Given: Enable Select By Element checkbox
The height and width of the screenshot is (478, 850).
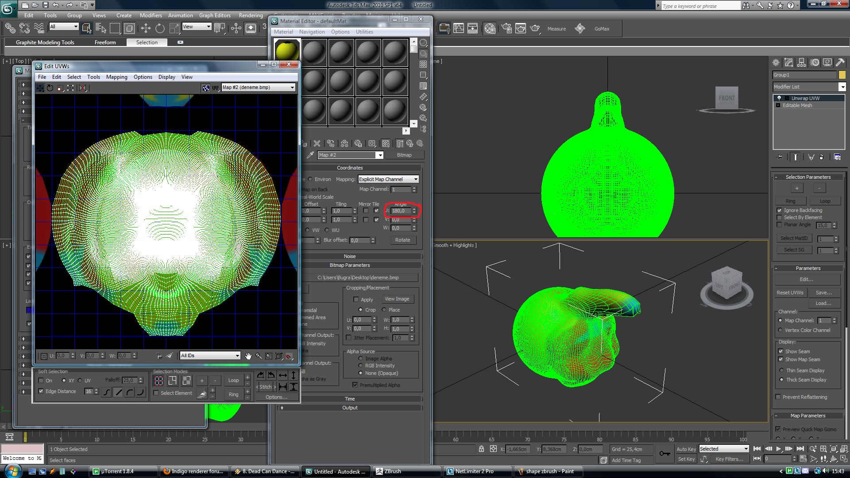Looking at the screenshot, I should [779, 217].
